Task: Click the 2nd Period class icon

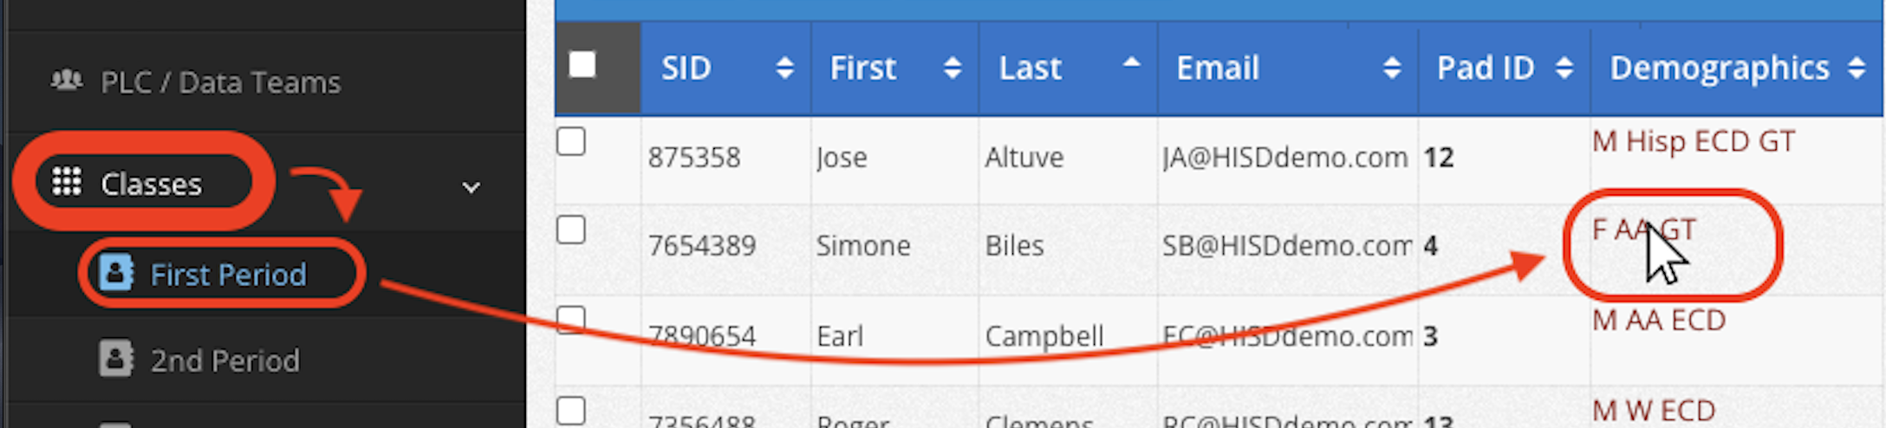Action: [x=116, y=358]
